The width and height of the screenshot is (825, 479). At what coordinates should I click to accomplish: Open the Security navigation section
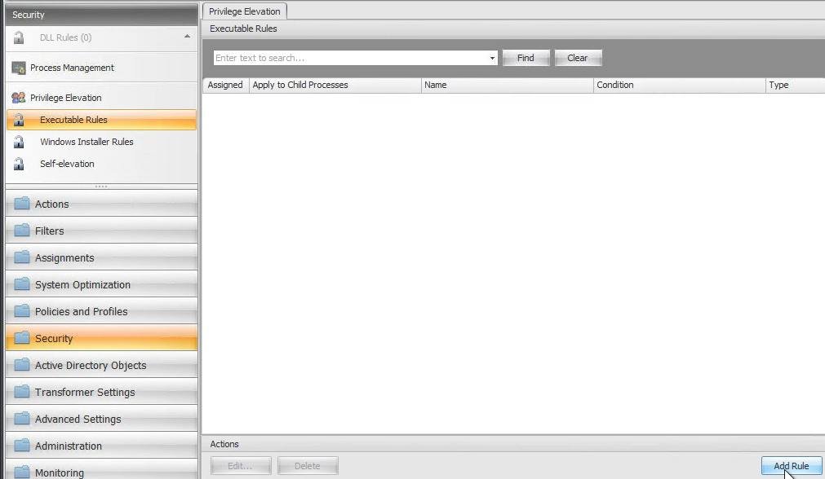[x=101, y=338]
